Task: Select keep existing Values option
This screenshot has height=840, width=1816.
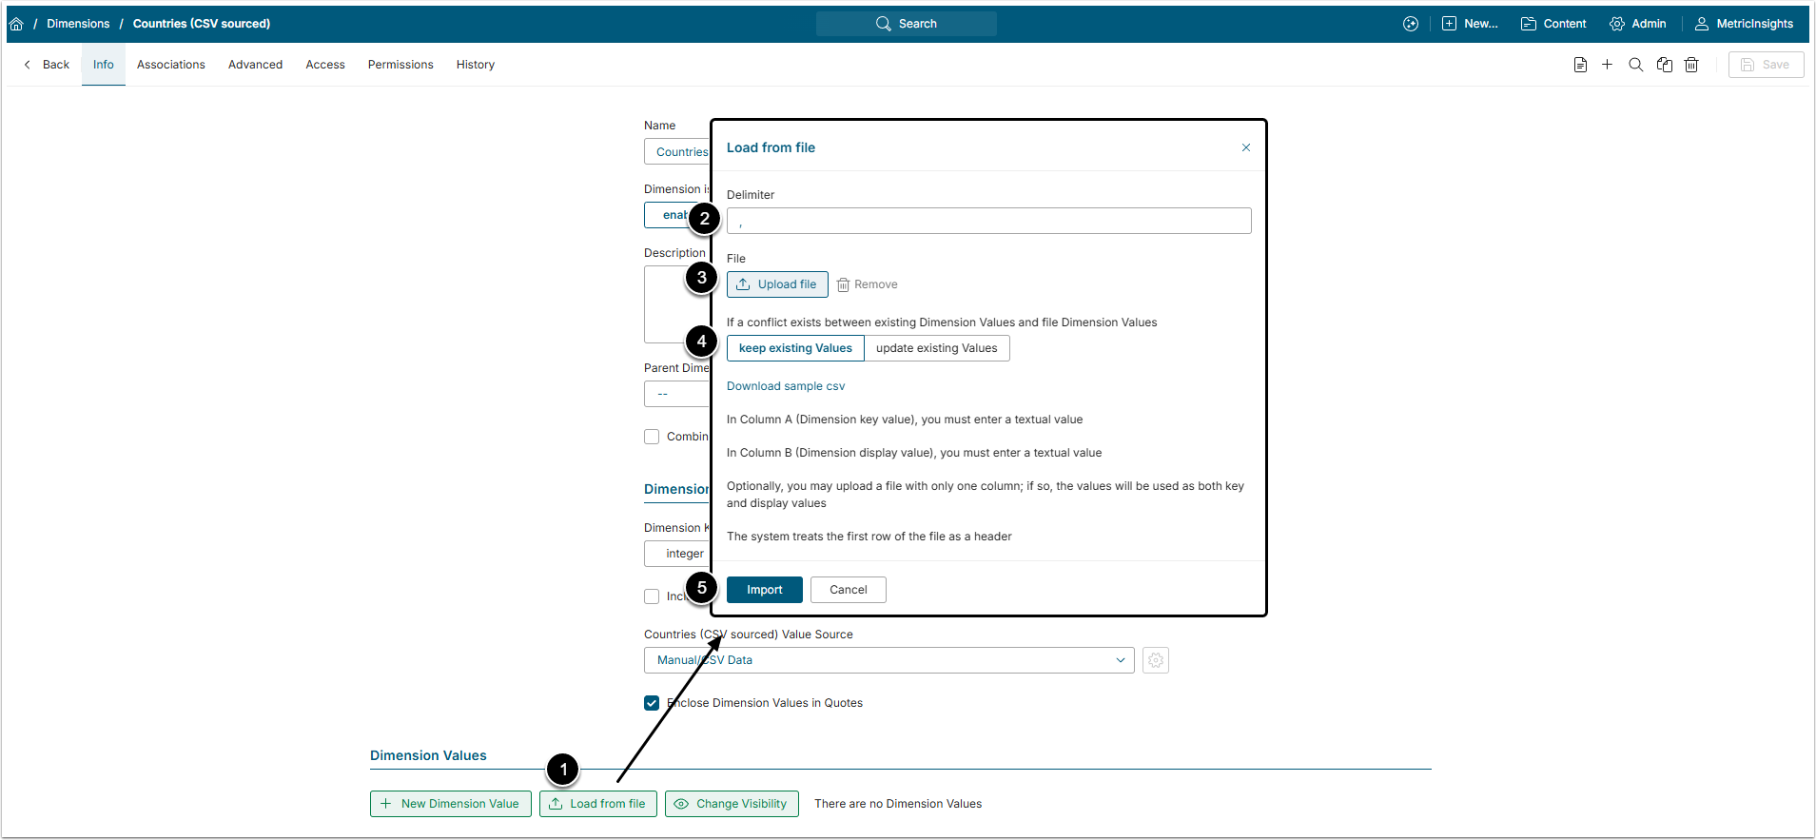Action: coord(795,348)
